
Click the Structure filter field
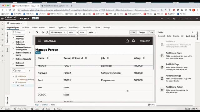(19, 71)
